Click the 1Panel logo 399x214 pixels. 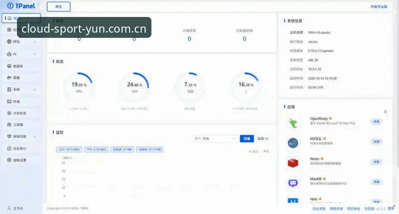point(21,6)
